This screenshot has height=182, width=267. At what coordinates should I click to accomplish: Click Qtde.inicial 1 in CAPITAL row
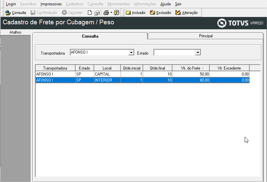(132, 74)
